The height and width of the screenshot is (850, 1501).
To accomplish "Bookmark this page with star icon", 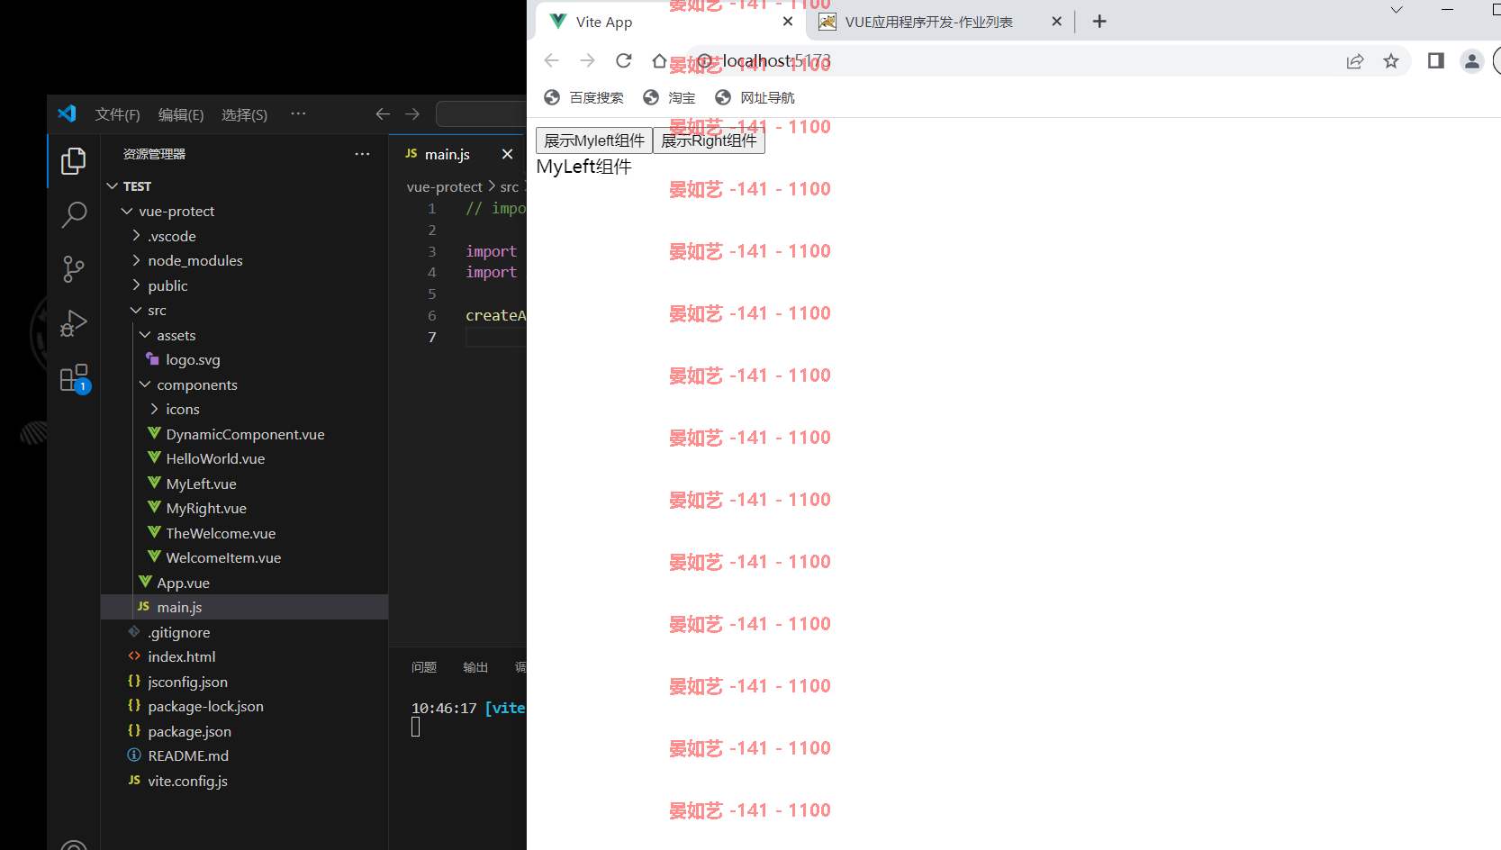I will tap(1391, 60).
